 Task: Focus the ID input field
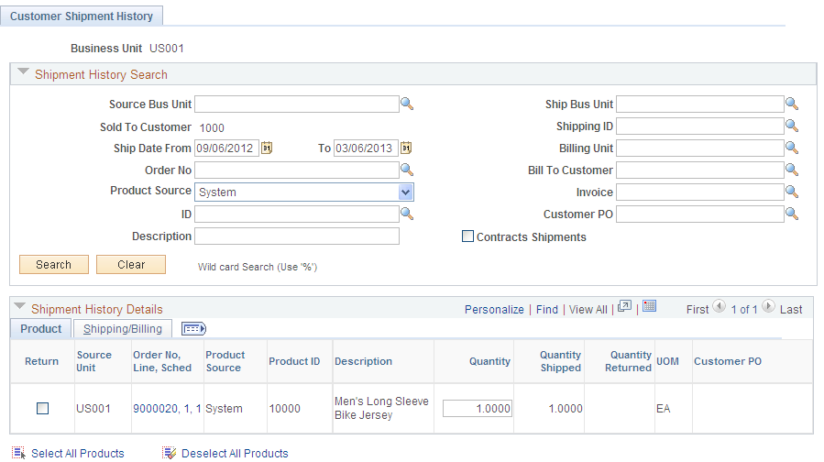click(297, 214)
